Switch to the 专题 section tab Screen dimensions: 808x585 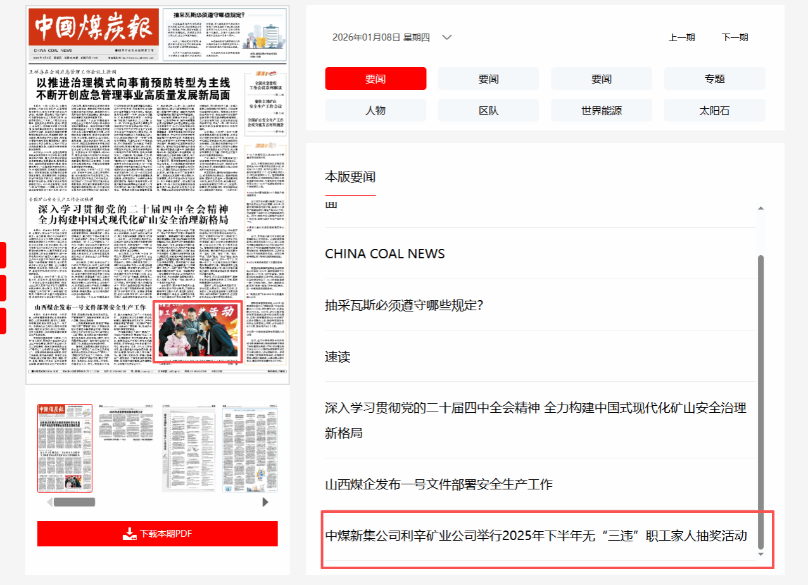(714, 79)
